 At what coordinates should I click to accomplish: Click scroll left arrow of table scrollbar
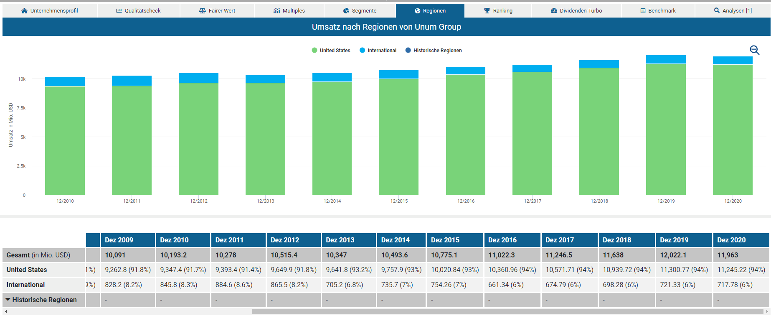[x=6, y=311]
